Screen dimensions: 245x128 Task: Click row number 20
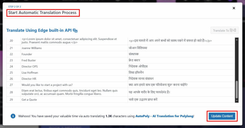[x=11, y=41]
